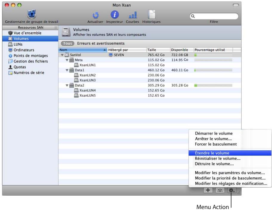272x212 pixels.
Task: Select the Tous filter tab
Action: (67, 43)
